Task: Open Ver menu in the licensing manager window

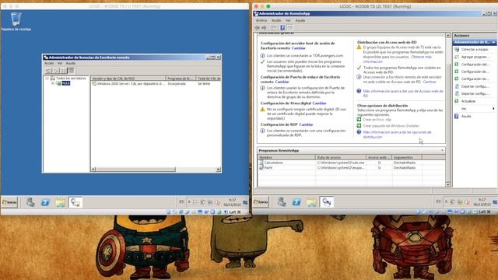Action: pyautogui.click(x=60, y=63)
